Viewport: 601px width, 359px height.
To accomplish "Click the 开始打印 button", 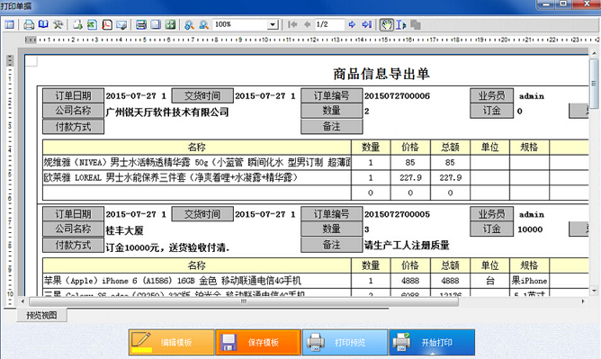I will coord(432,342).
